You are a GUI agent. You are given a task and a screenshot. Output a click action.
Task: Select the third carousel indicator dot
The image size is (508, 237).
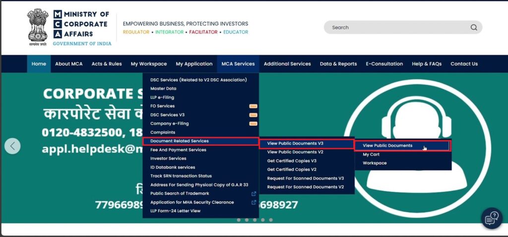click(254, 220)
